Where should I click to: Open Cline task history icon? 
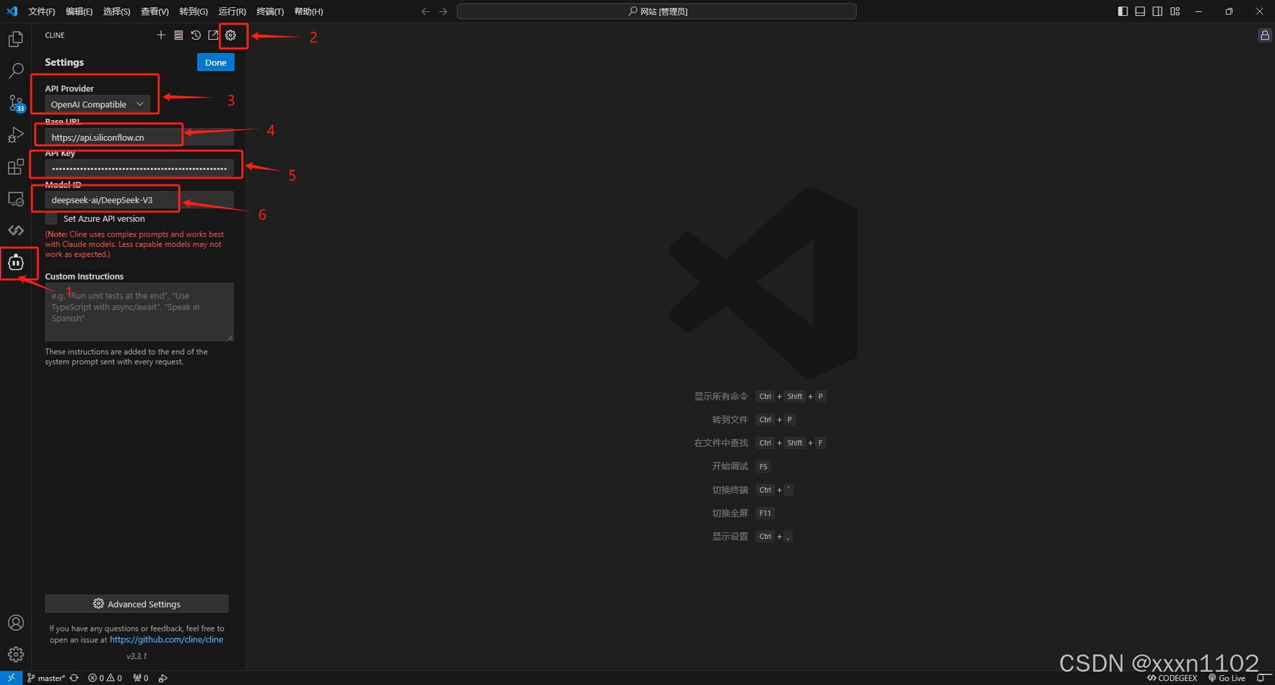pos(196,35)
